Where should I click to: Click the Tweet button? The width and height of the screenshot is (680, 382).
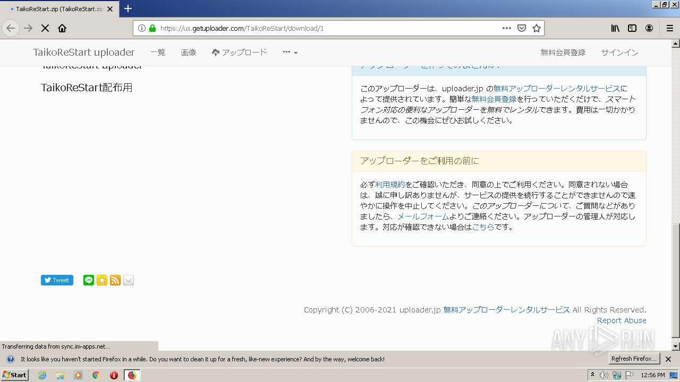pos(57,280)
